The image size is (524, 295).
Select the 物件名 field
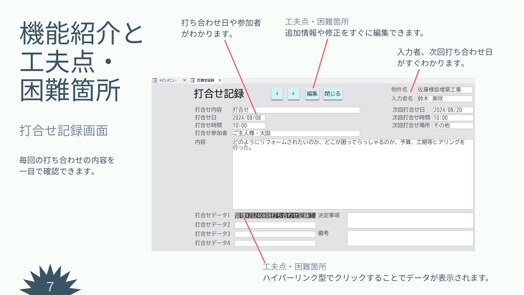(x=445, y=90)
